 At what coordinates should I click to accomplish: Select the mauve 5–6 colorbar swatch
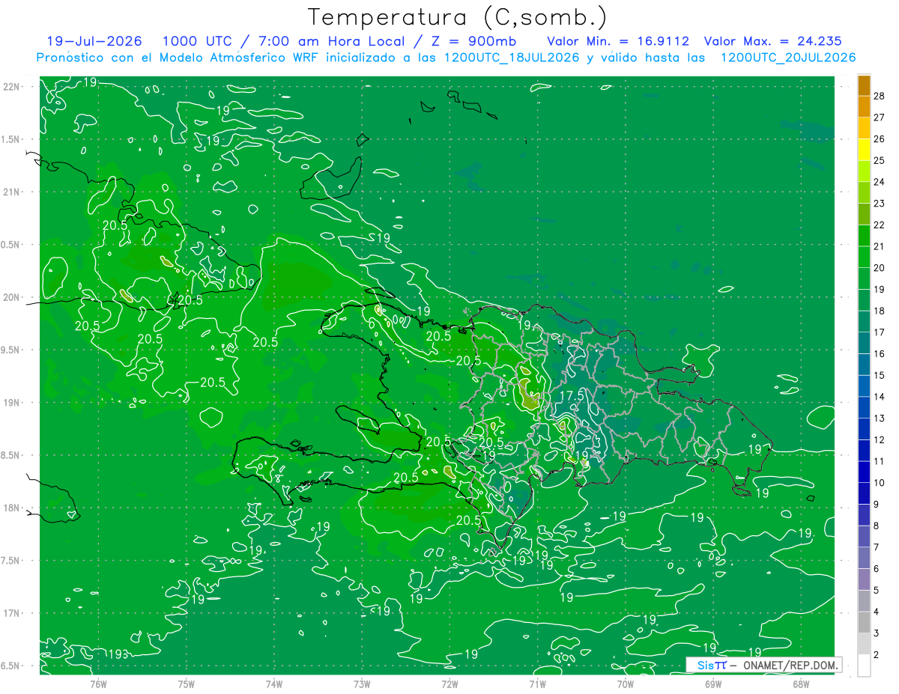tap(864, 579)
